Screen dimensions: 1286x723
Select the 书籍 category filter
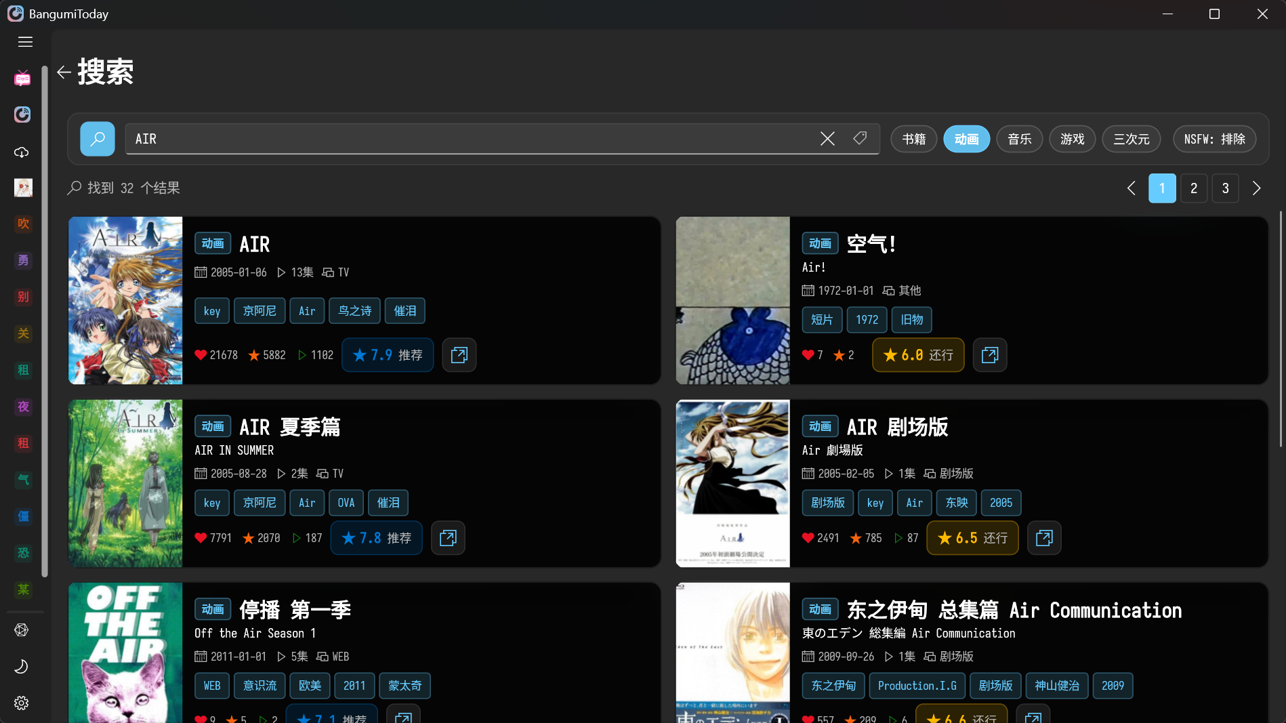[914, 139]
